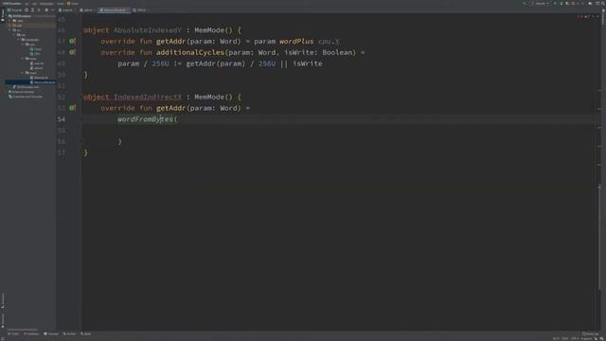Click override gutter icon on additionalCycles line
This screenshot has height=341, width=606.
[72, 52]
